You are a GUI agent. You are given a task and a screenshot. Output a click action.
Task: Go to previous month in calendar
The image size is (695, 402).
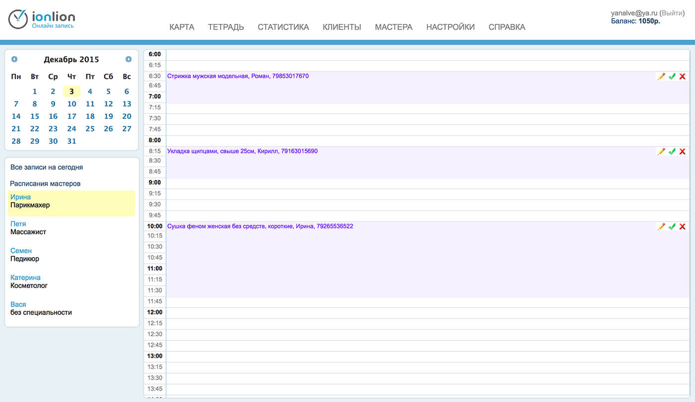point(14,59)
